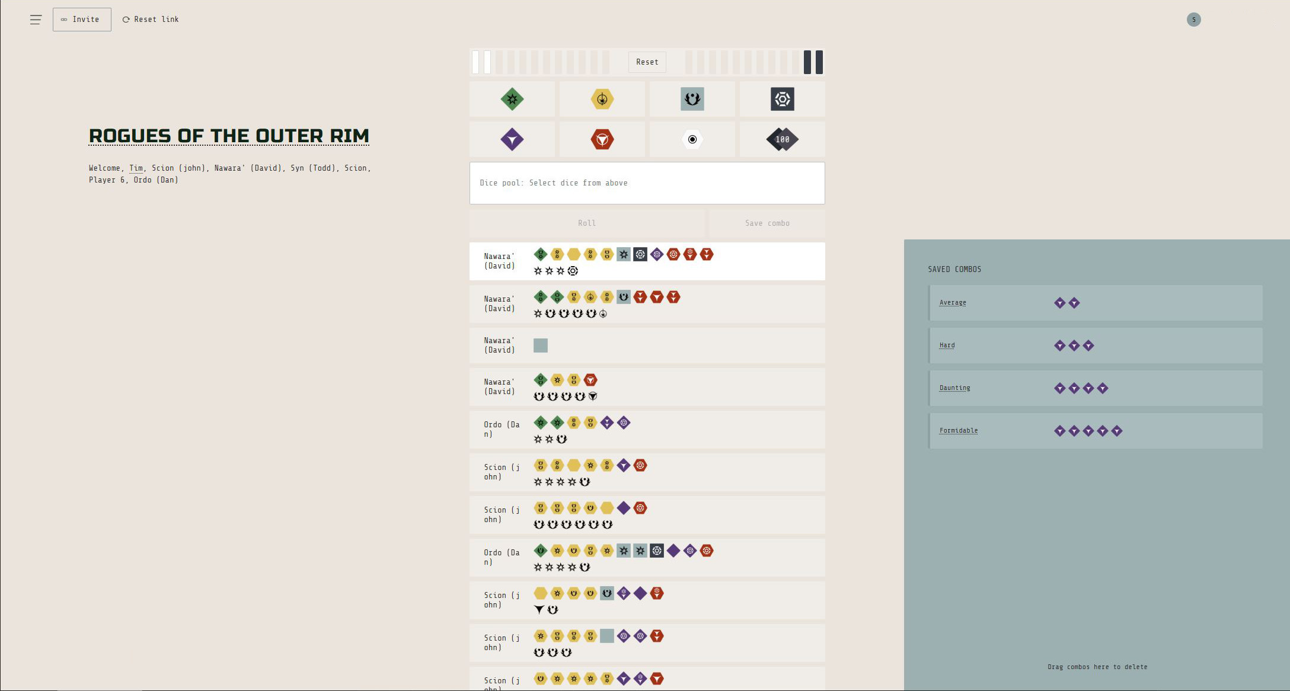
Task: Edit the Rogues of the Outer Rim title
Action: point(229,136)
